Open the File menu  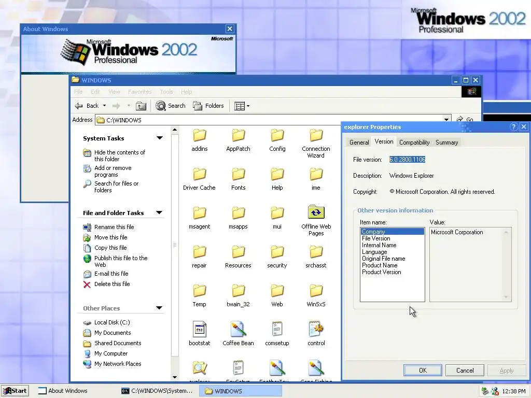78,92
